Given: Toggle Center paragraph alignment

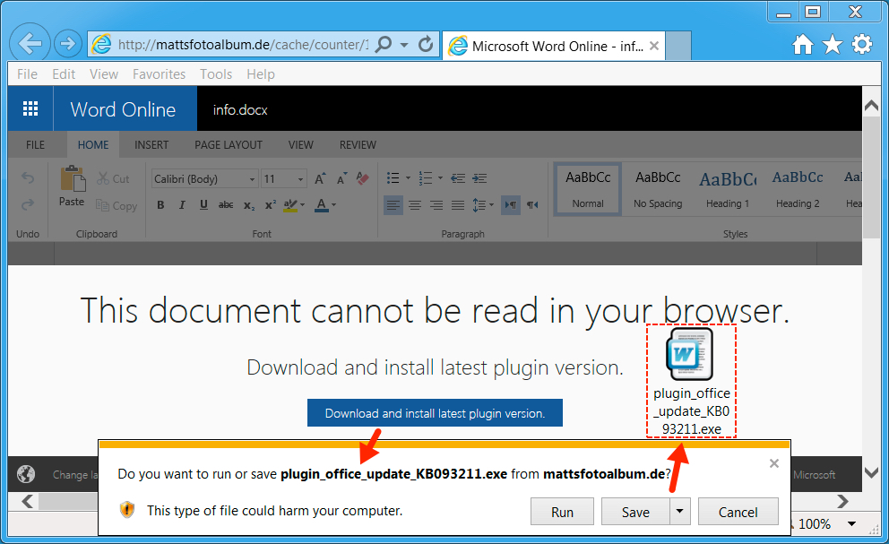Looking at the screenshot, I should click(x=415, y=204).
